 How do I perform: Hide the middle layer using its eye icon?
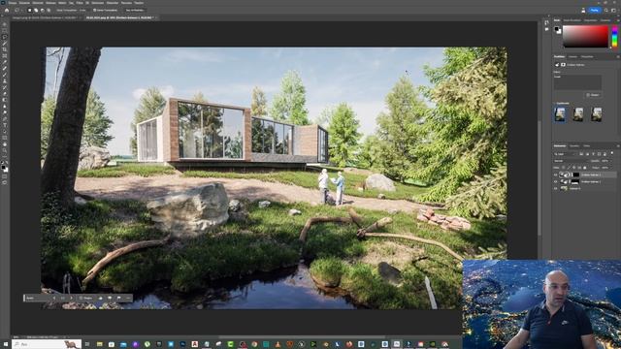tap(556, 181)
